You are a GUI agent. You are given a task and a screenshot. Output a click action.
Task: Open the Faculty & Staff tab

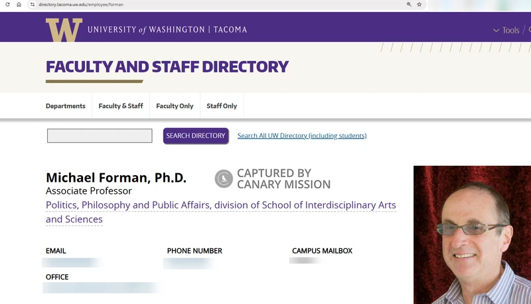coord(121,106)
